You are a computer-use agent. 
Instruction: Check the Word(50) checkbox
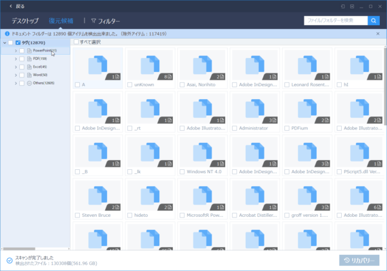click(22, 75)
